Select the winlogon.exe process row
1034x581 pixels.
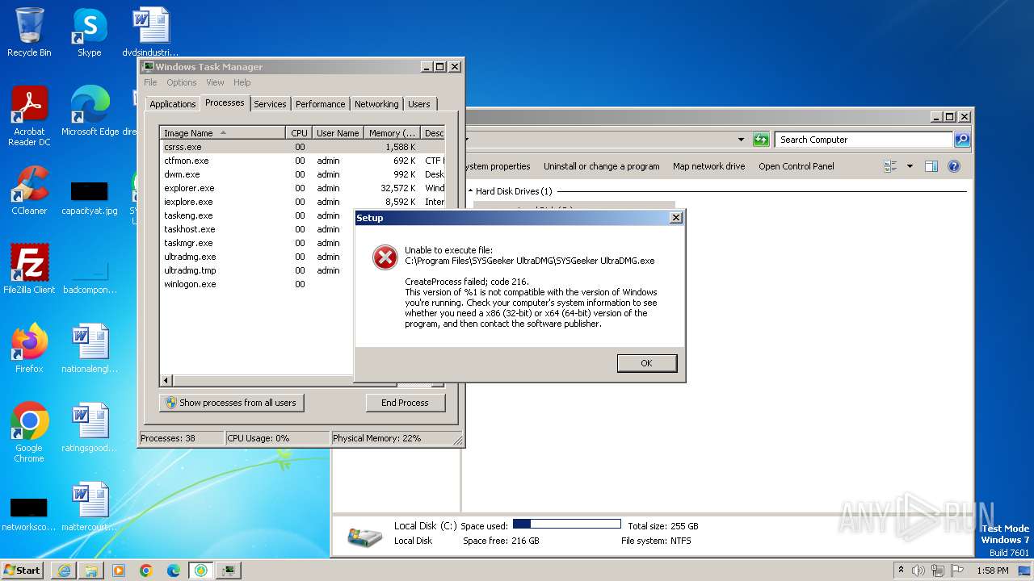click(257, 284)
